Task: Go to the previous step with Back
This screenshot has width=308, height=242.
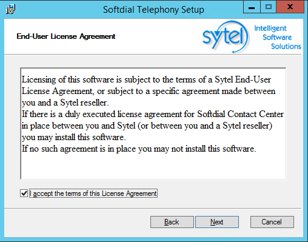Action: (x=172, y=222)
